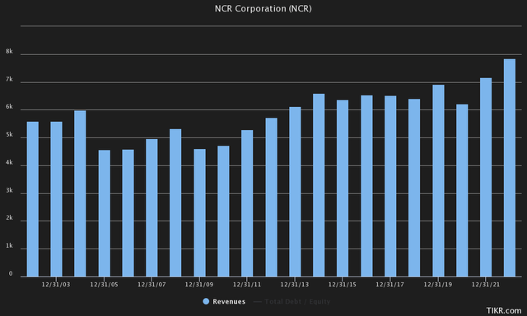
Task: Select the NCR Corporation (NCR) chart title
Action: (263, 8)
